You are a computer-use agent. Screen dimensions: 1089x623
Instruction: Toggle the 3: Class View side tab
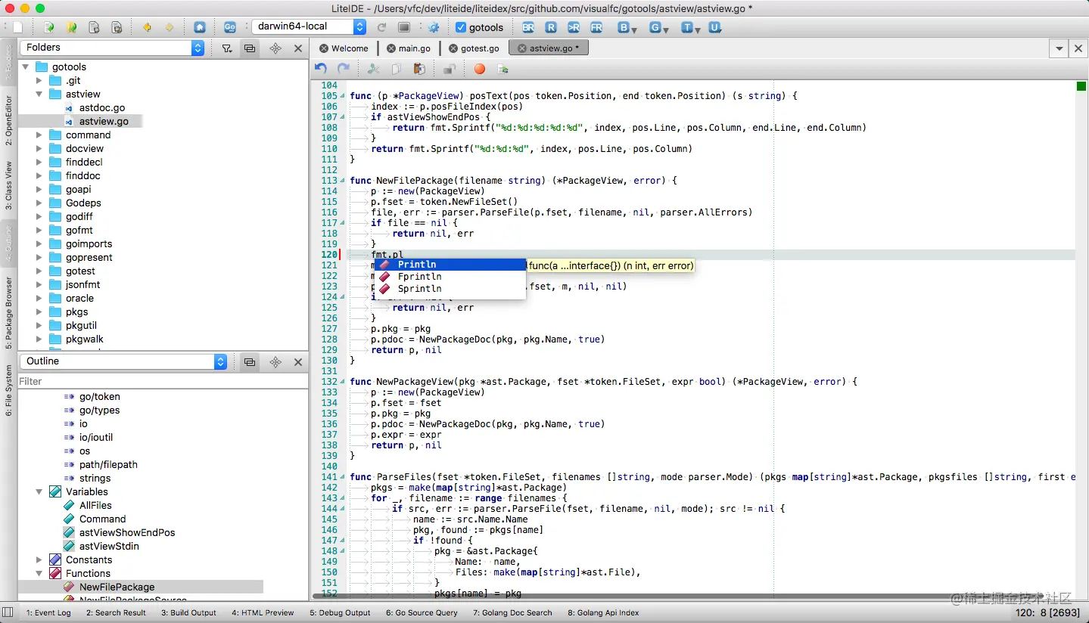tap(8, 185)
